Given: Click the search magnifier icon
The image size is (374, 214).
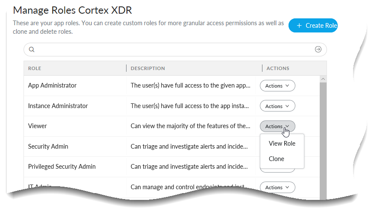Looking at the screenshot, I should point(32,50).
